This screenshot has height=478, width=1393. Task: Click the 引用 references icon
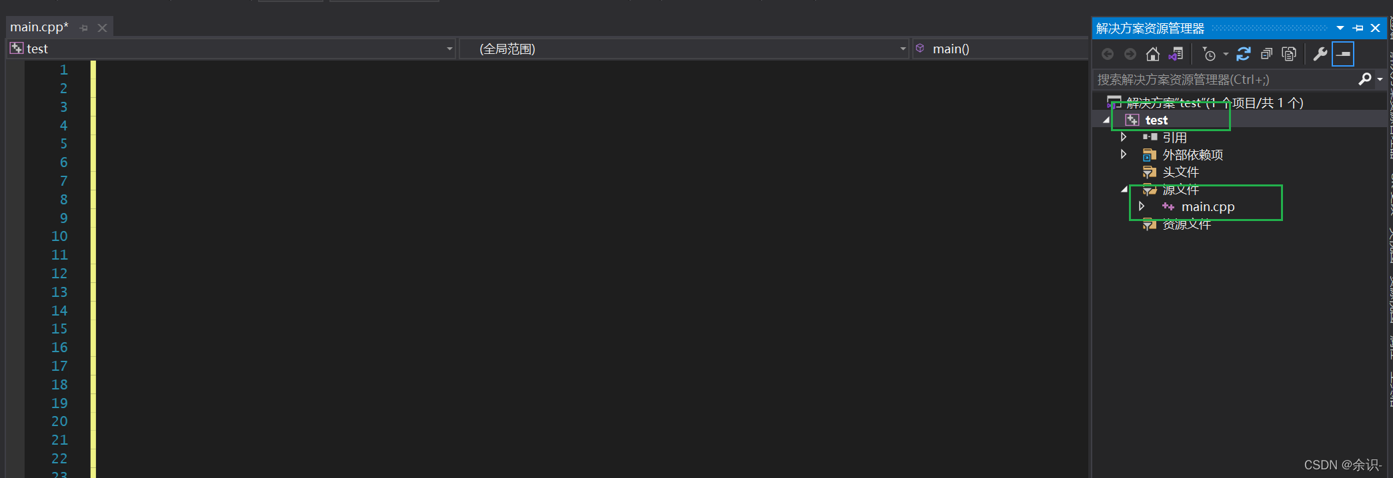[1150, 137]
